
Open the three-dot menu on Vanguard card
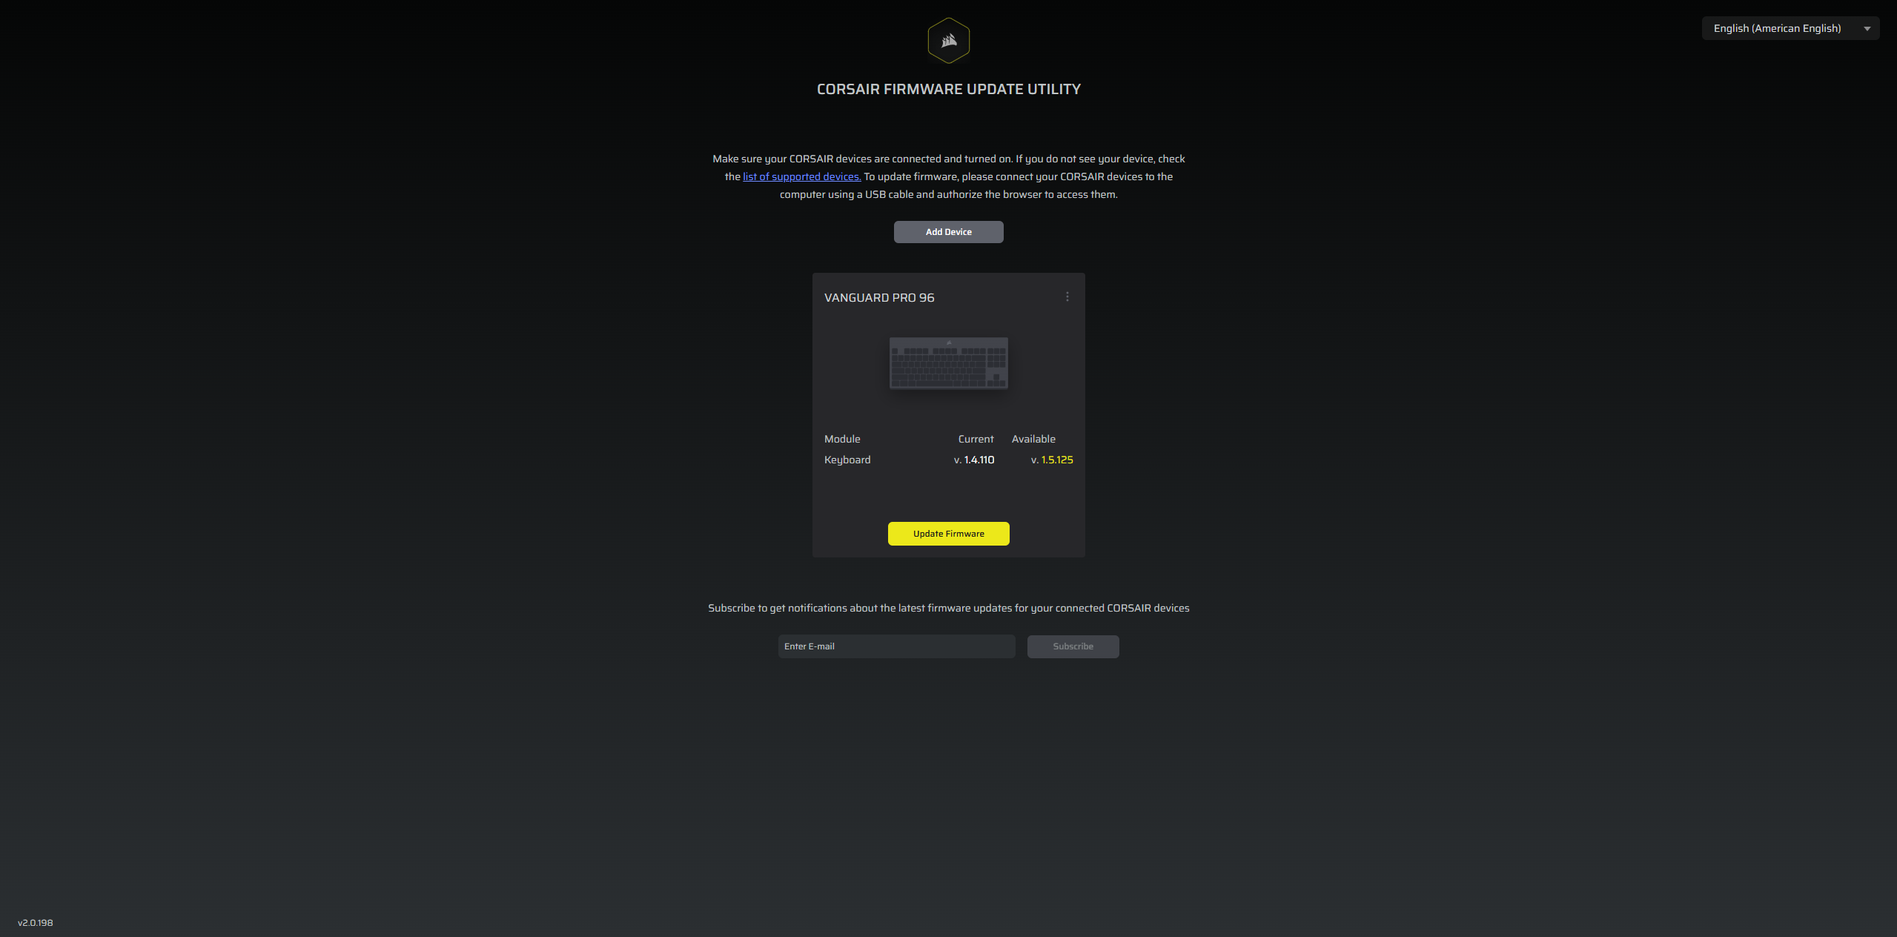coord(1067,297)
